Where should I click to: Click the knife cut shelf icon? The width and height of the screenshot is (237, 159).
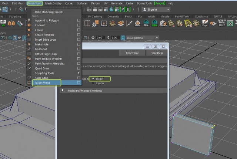pyautogui.click(x=129, y=23)
